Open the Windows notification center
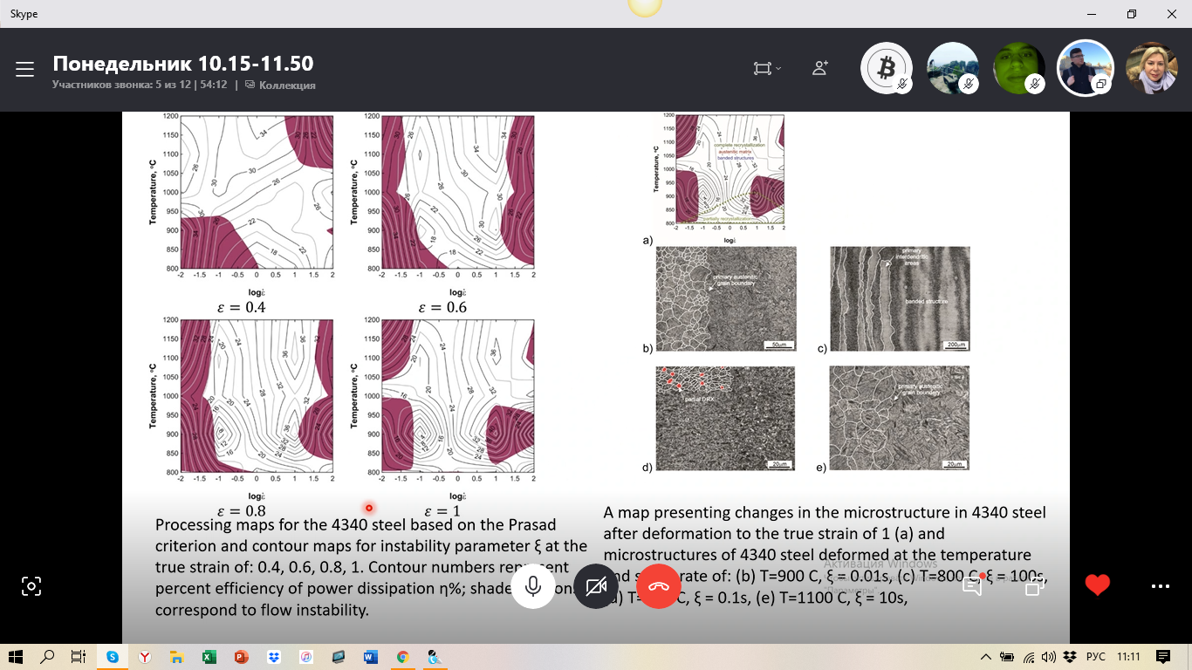 1162,657
